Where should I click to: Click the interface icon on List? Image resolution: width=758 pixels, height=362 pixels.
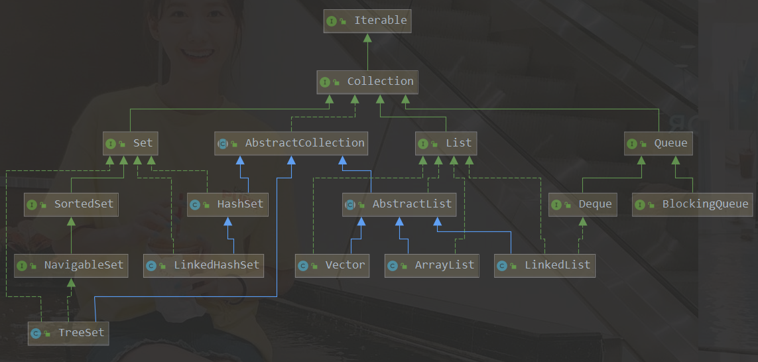coord(423,144)
